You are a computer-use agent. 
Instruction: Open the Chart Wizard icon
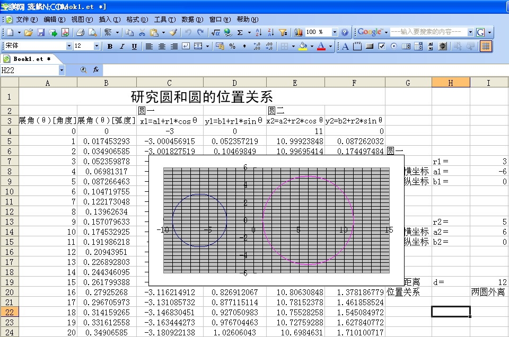(x=298, y=32)
